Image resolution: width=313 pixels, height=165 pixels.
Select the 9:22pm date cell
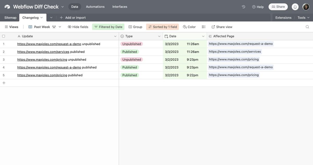click(x=185, y=75)
